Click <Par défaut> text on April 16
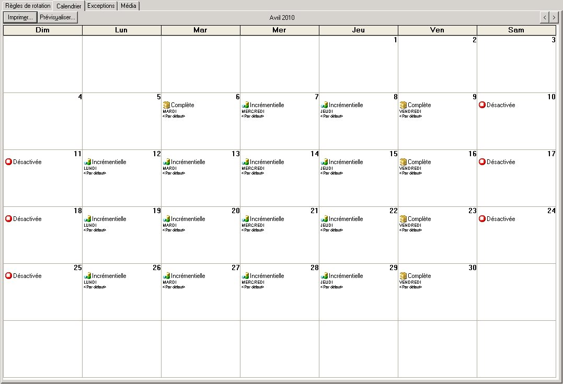The width and height of the screenshot is (563, 384). 410,173
